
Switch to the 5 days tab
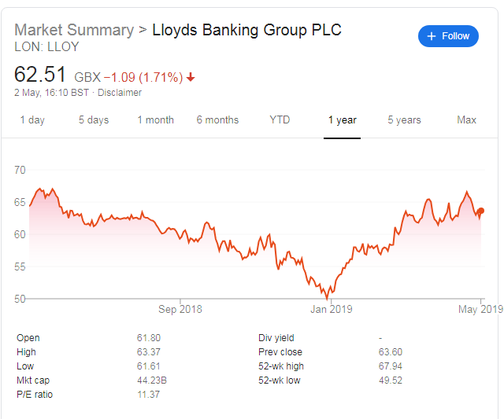pyautogui.click(x=94, y=120)
